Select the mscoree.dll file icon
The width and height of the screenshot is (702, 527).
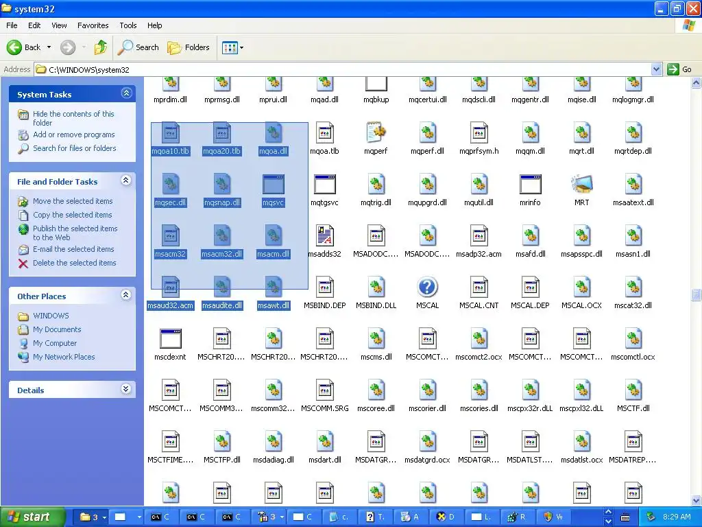376,390
